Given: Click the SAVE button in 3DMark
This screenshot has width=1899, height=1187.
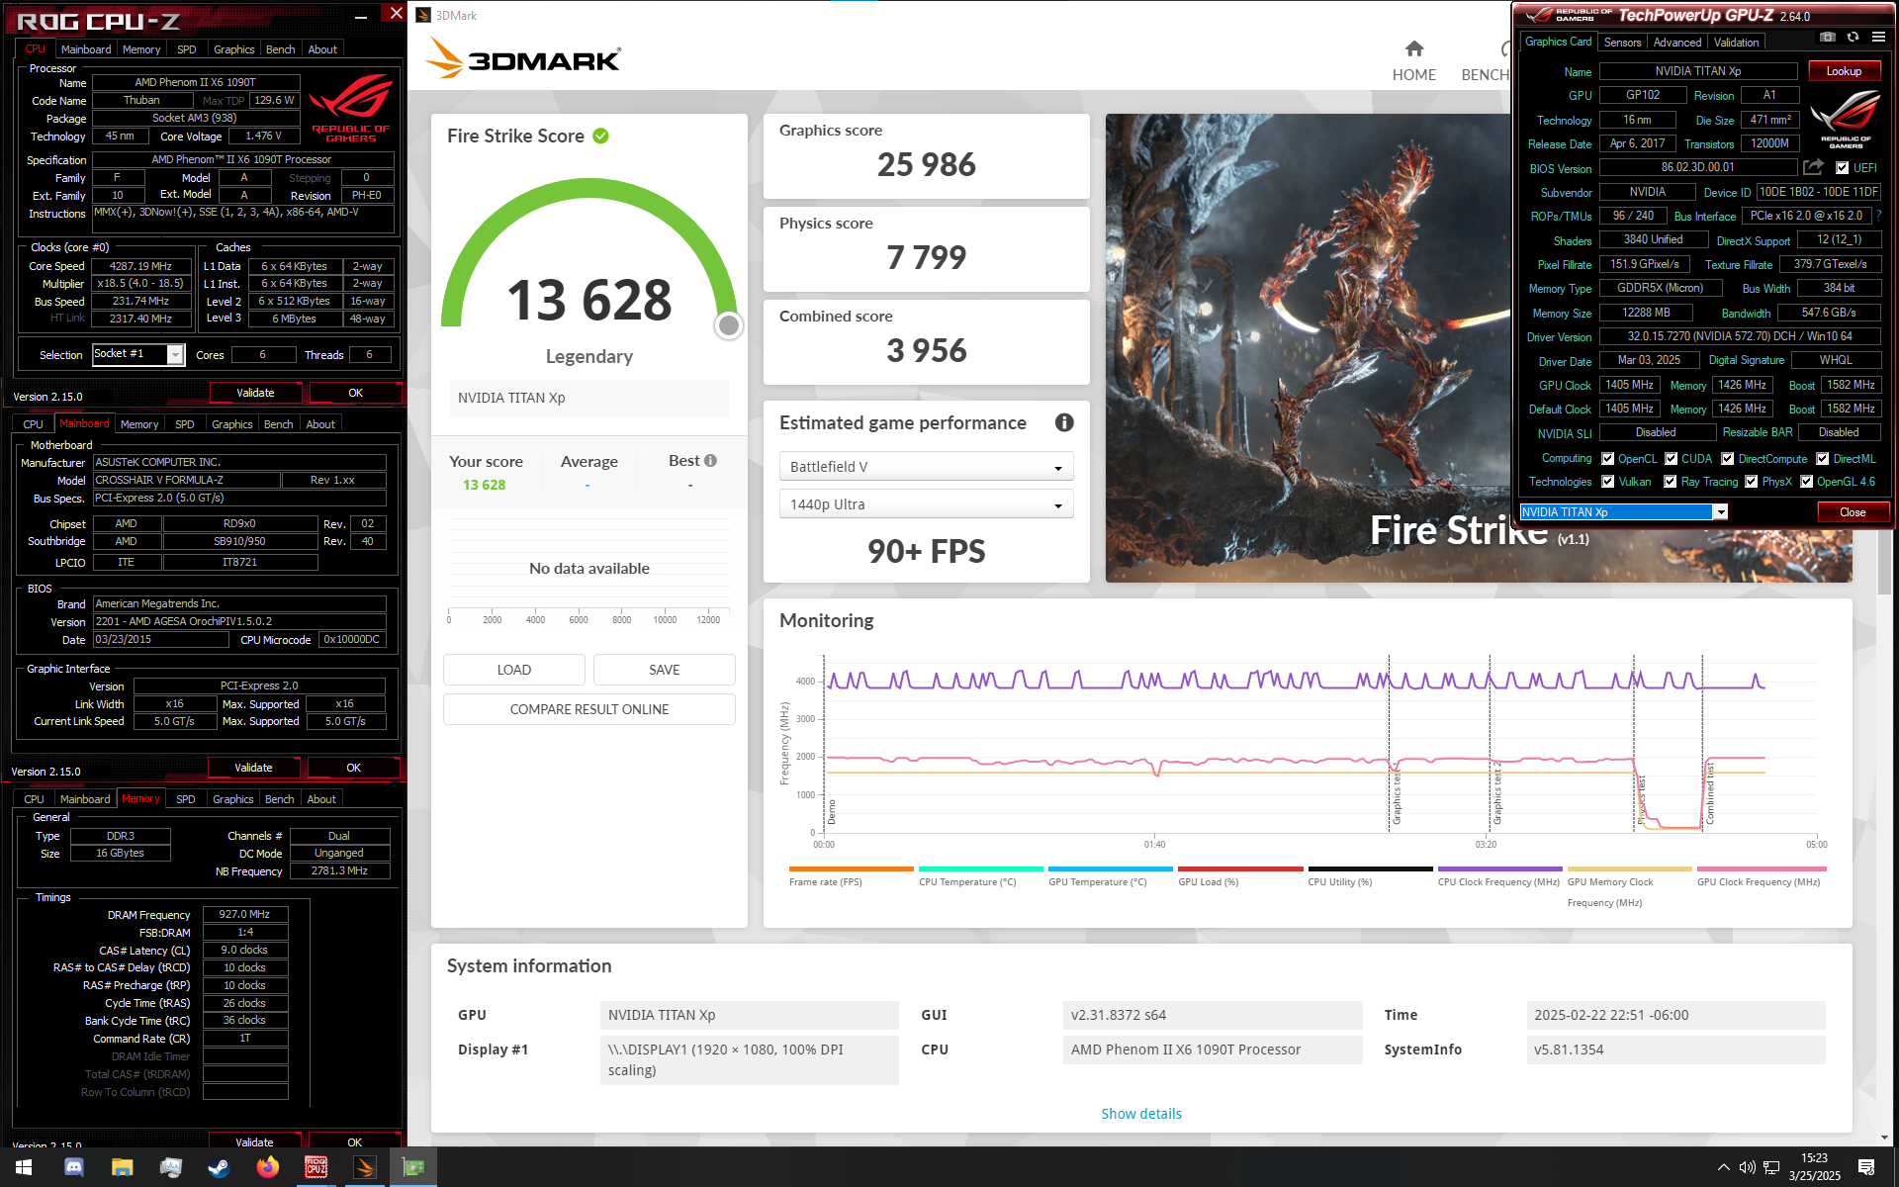Looking at the screenshot, I should click(665, 670).
